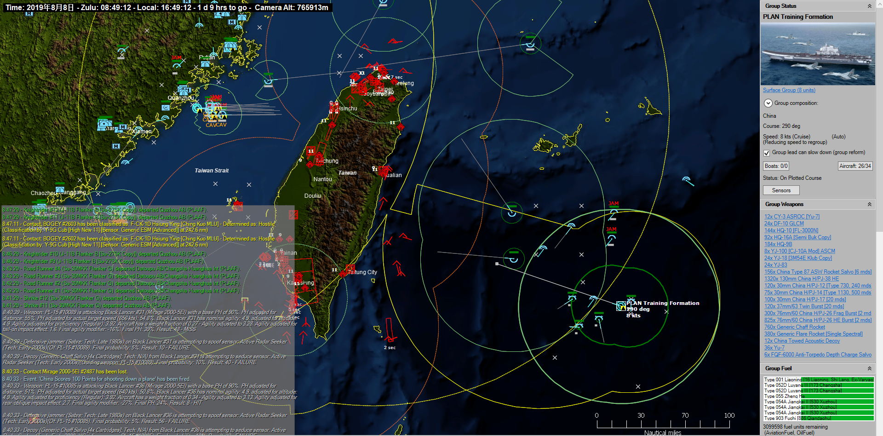Click 120x 37mm/63 Twin Burst link

[804, 306]
